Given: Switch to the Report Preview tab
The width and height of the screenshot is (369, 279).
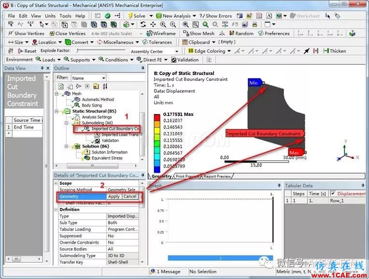Looking at the screenshot, I should coord(217,176).
